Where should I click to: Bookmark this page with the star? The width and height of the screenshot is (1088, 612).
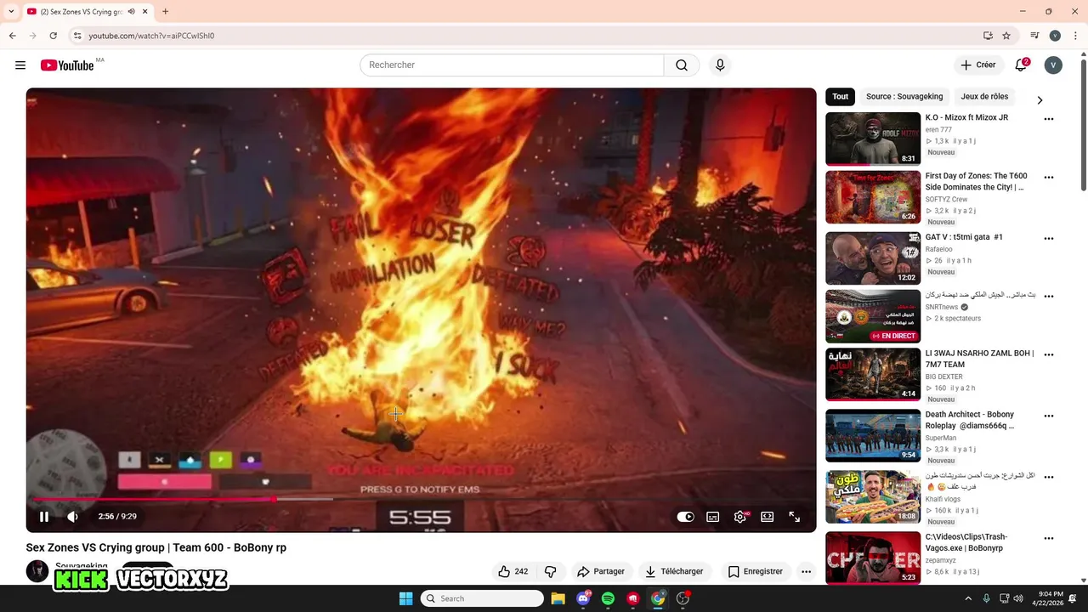click(1006, 36)
